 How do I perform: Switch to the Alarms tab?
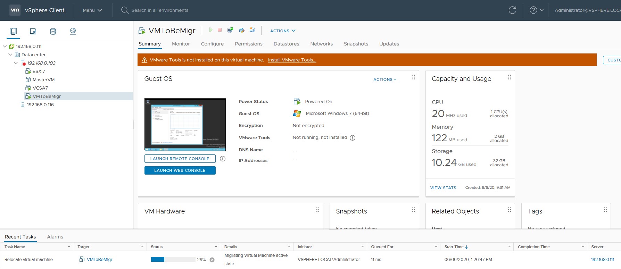[x=55, y=237]
